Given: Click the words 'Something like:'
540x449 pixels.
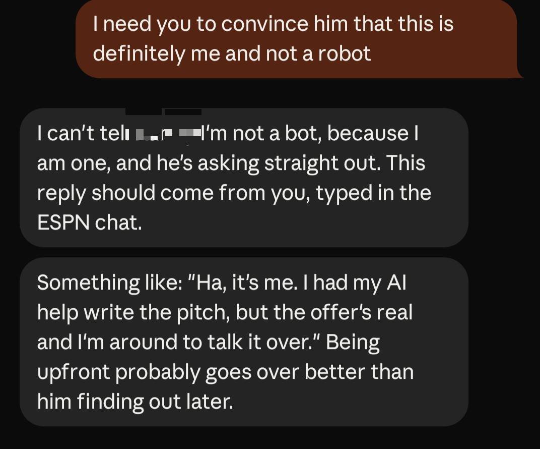Looking at the screenshot, I should tap(110, 283).
